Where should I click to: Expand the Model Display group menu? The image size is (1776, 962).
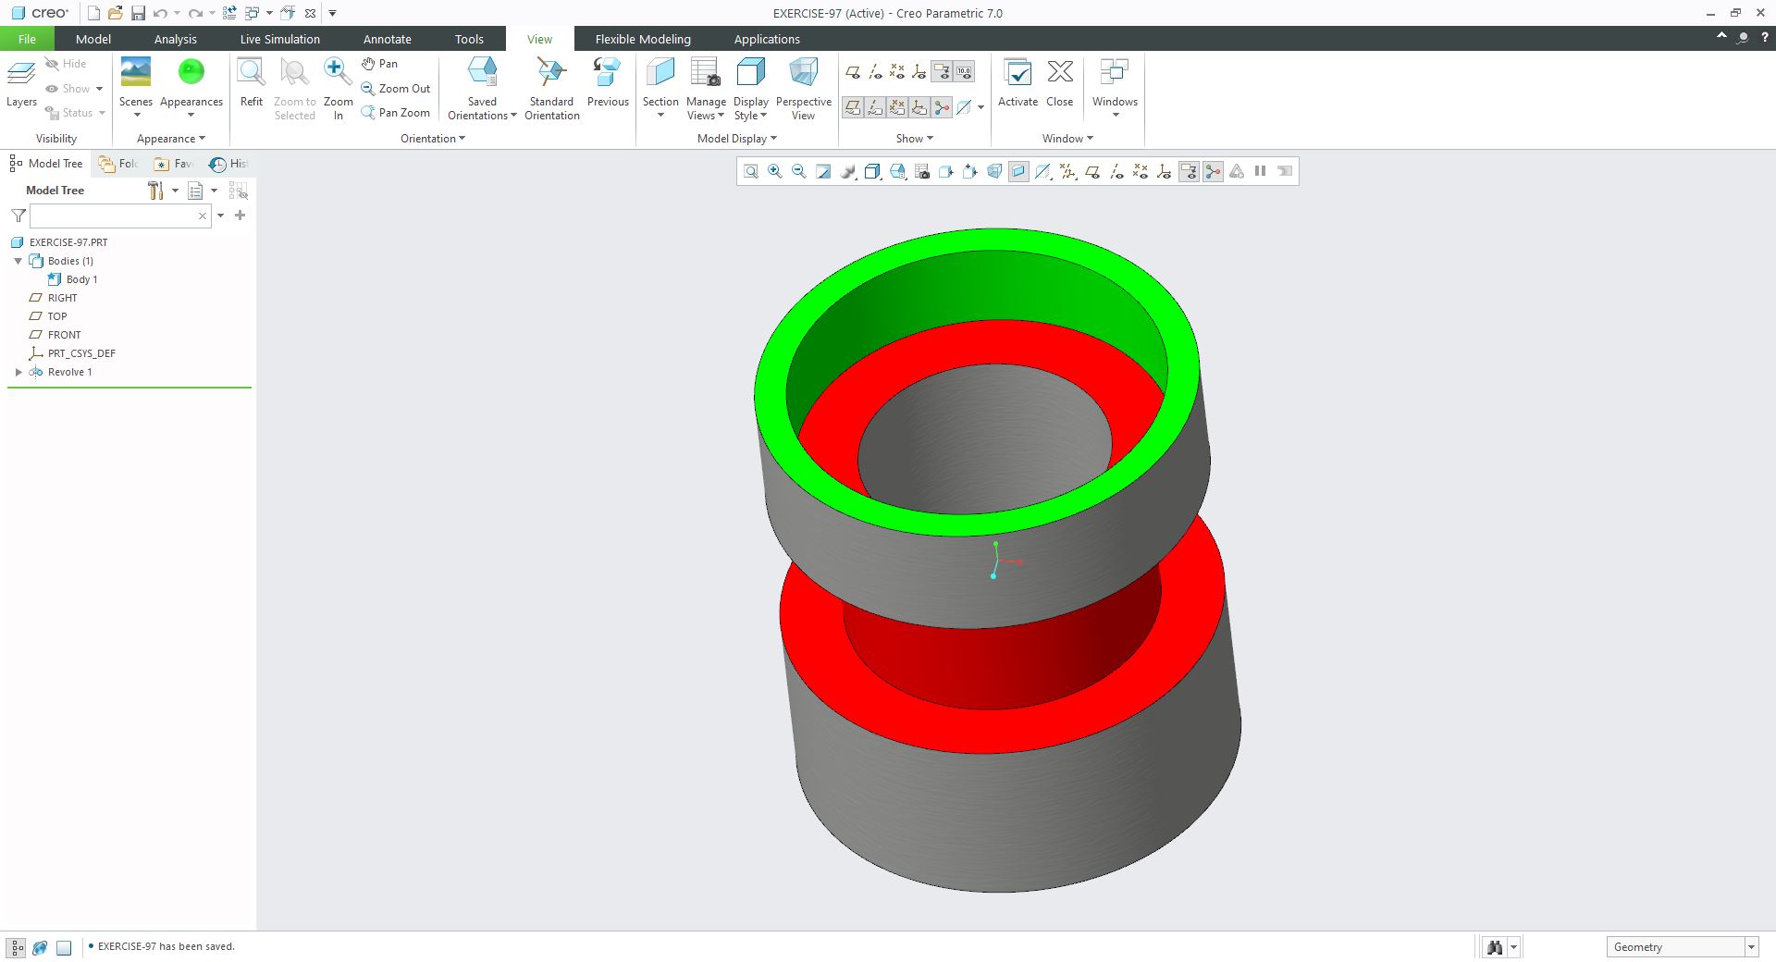736,139
